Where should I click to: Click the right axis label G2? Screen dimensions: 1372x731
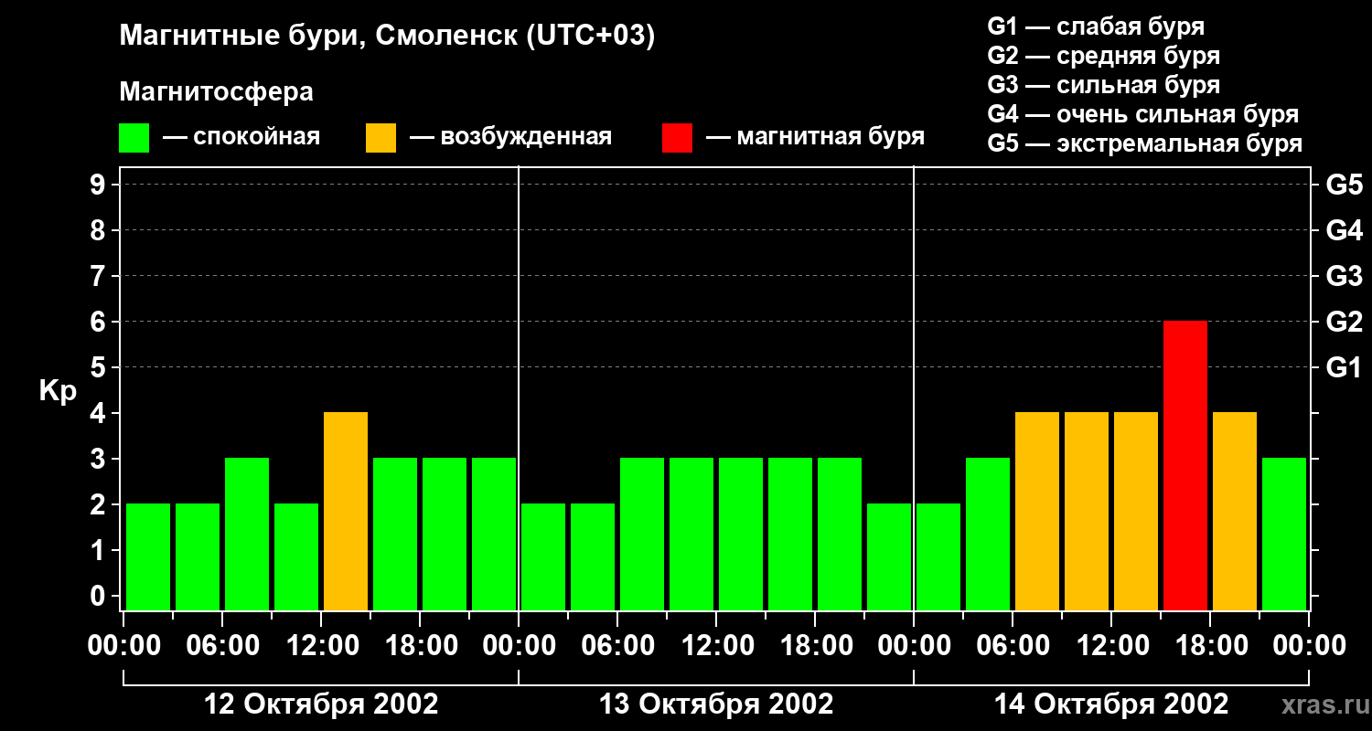(1344, 322)
